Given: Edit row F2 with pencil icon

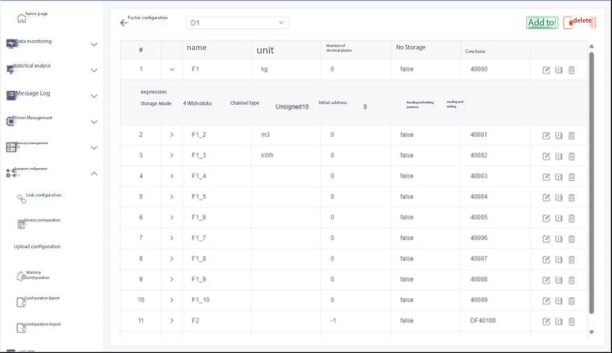Looking at the screenshot, I should click(546, 322).
